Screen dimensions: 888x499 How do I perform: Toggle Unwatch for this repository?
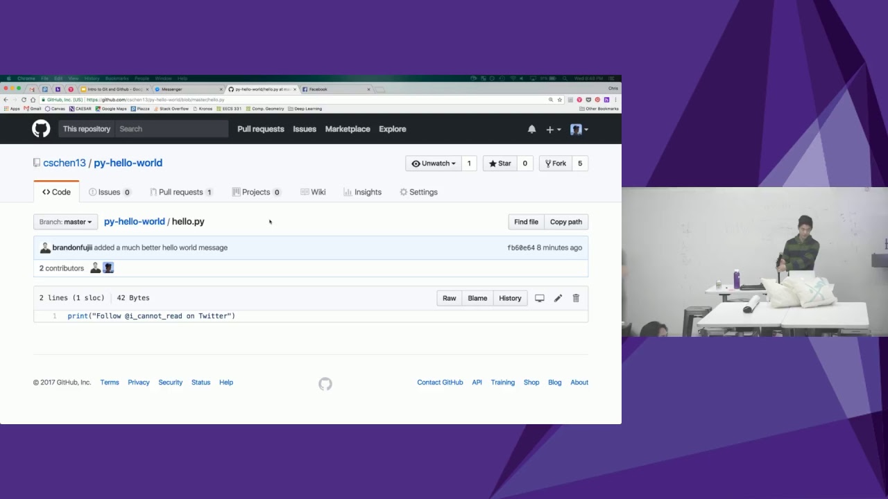(x=434, y=164)
